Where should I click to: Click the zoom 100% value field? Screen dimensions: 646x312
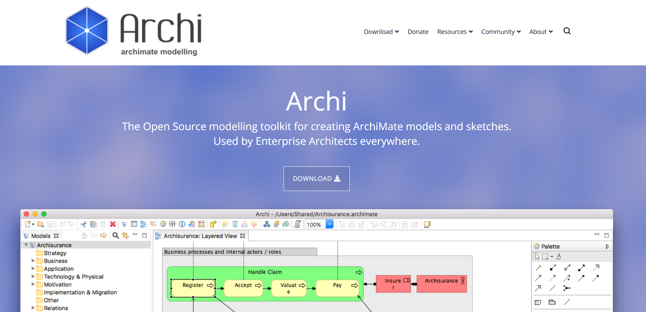[x=314, y=225]
